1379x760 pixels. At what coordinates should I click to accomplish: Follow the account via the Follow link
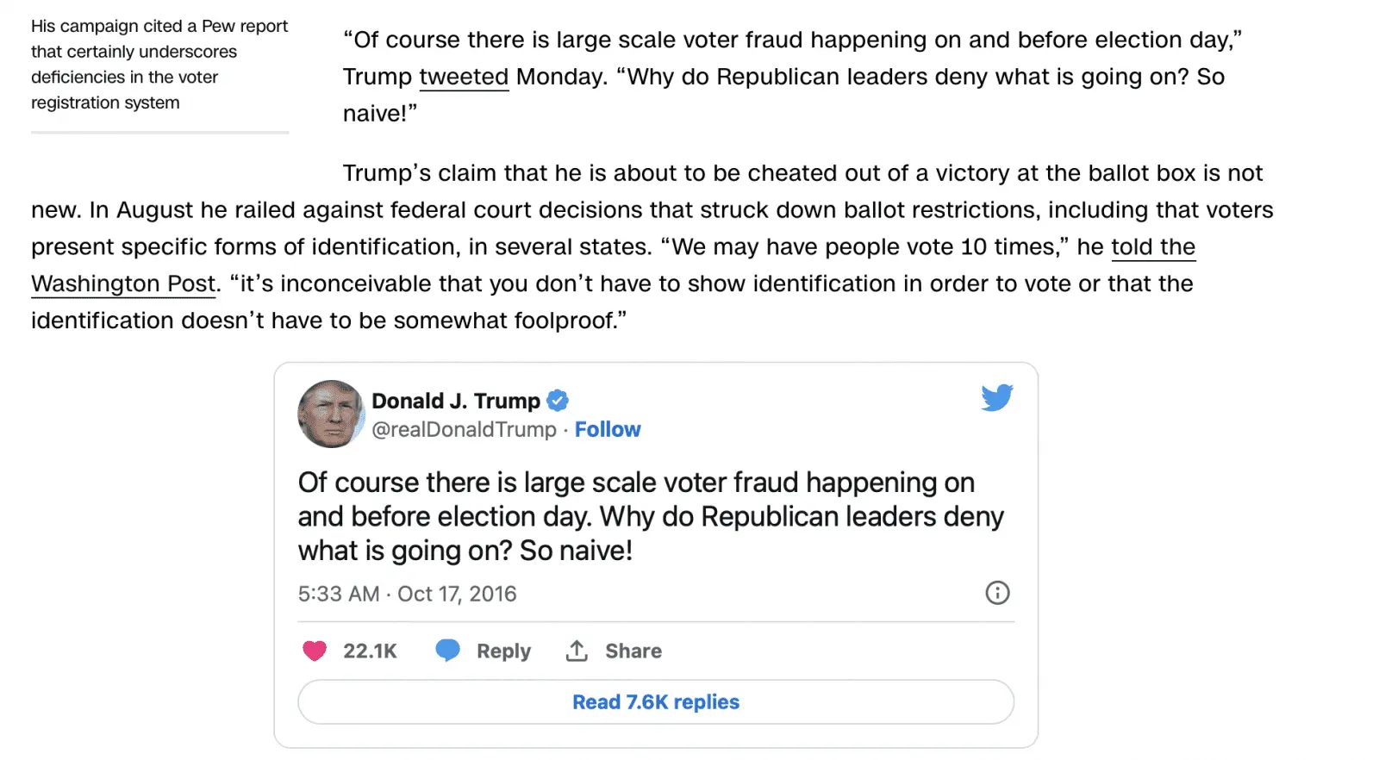(608, 429)
